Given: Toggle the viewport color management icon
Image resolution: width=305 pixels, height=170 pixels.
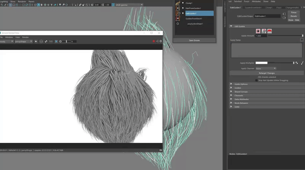Looking at the screenshot, I should pyautogui.click(x=113, y=5).
